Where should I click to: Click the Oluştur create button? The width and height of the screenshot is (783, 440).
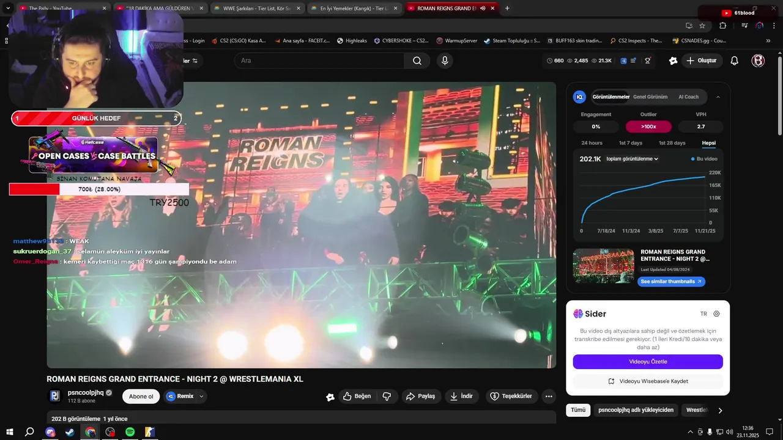[703, 61]
